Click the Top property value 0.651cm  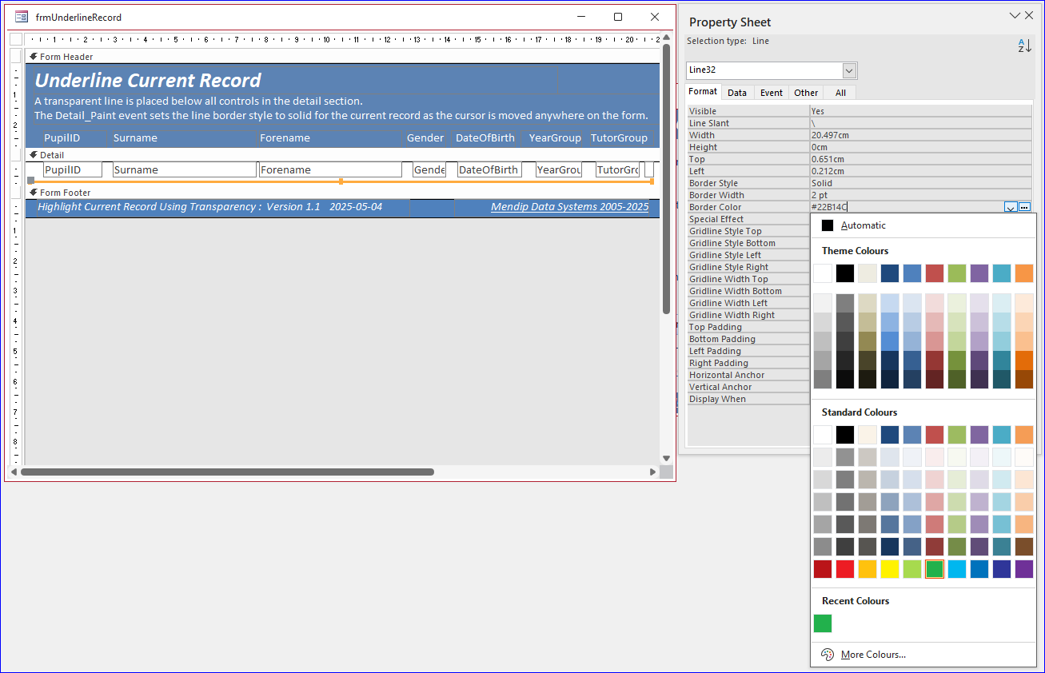click(920, 159)
